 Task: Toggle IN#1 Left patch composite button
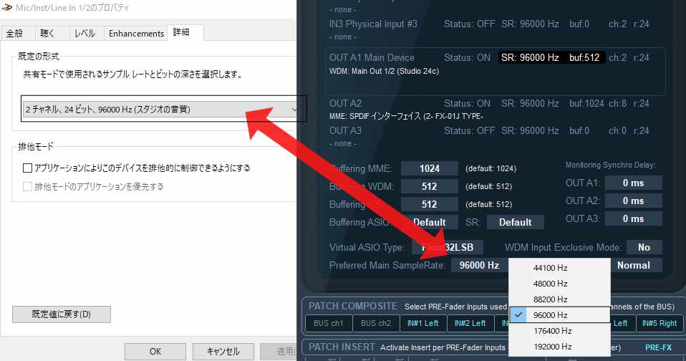tap(422, 323)
